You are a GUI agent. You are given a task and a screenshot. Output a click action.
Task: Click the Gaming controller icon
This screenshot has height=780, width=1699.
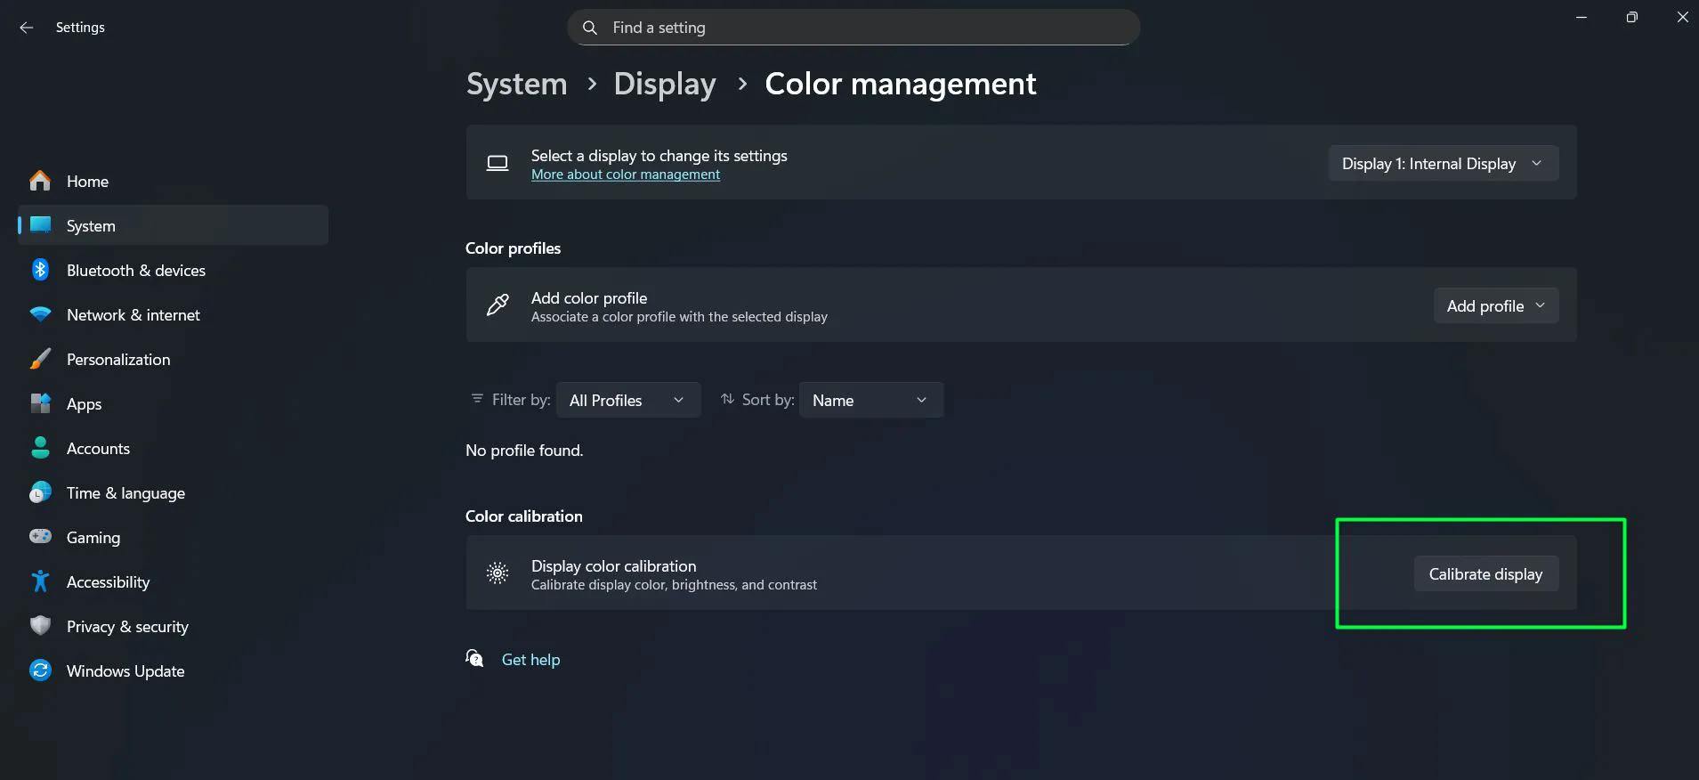click(40, 537)
